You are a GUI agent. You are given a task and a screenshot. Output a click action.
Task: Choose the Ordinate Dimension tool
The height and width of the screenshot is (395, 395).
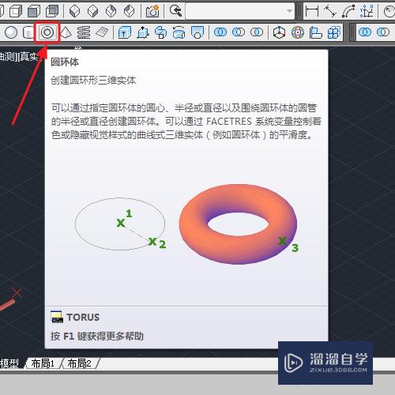click(x=367, y=11)
